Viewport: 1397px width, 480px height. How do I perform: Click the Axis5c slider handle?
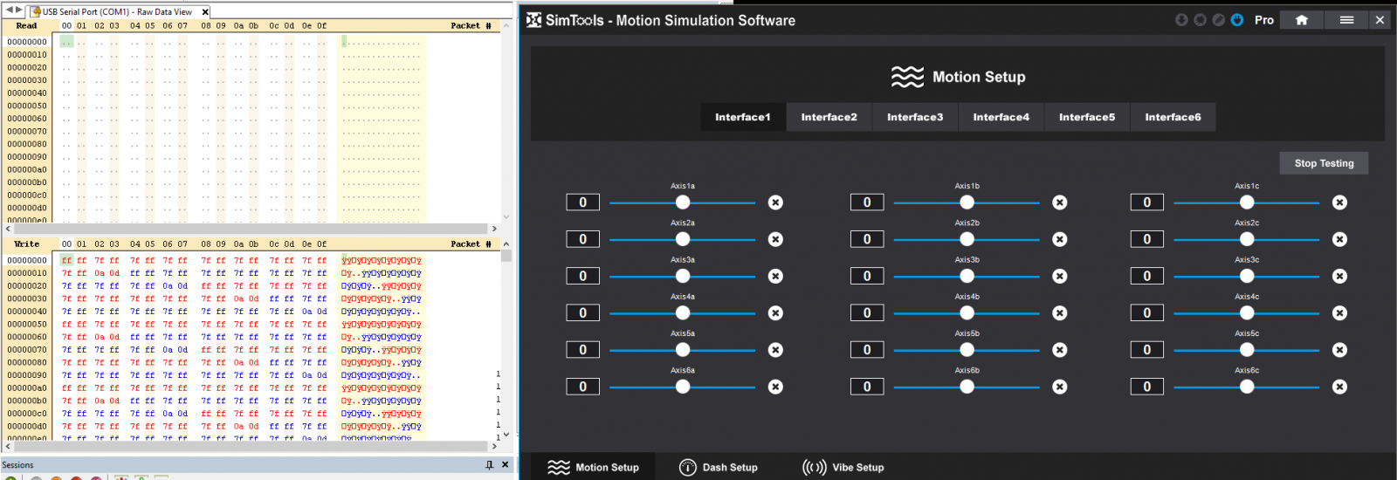[1247, 350]
